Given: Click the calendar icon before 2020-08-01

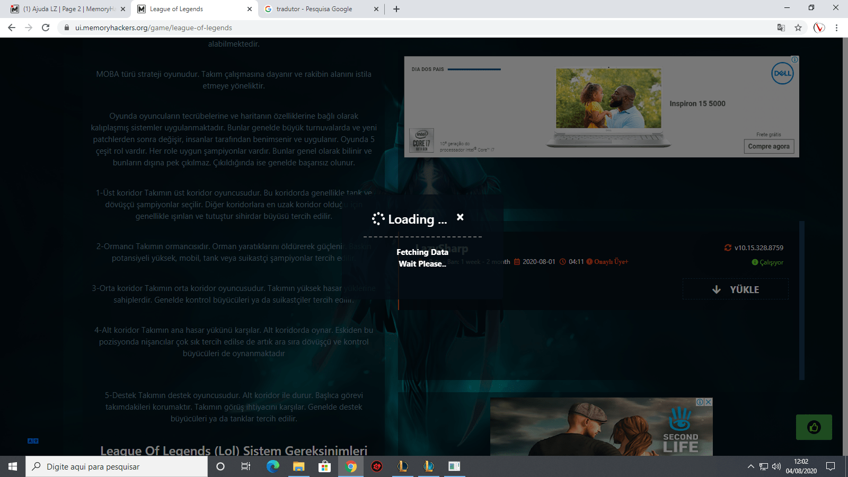Looking at the screenshot, I should point(517,262).
